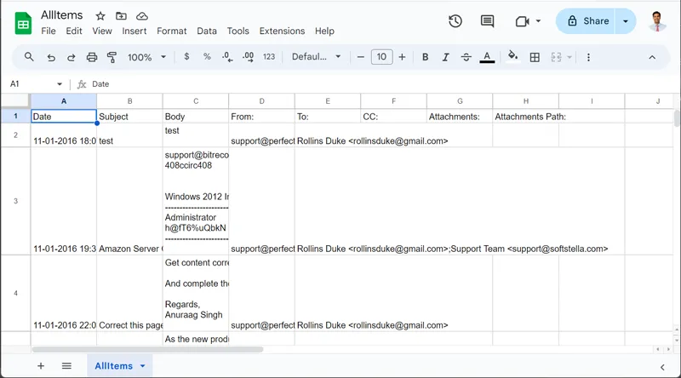The image size is (681, 378).
Task: Star this AllItems spreadsheet
Action: [x=100, y=16]
